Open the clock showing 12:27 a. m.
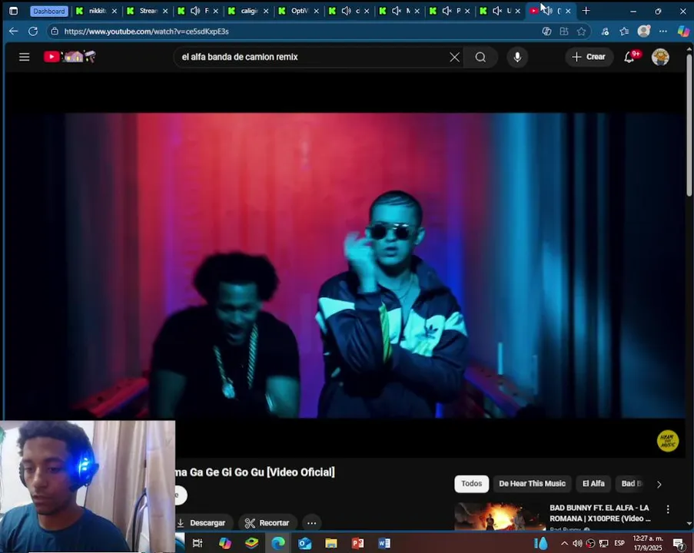The height and width of the screenshot is (553, 694). pyautogui.click(x=648, y=543)
